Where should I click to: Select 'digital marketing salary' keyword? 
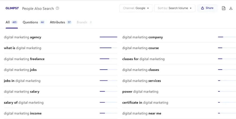coord(22,91)
